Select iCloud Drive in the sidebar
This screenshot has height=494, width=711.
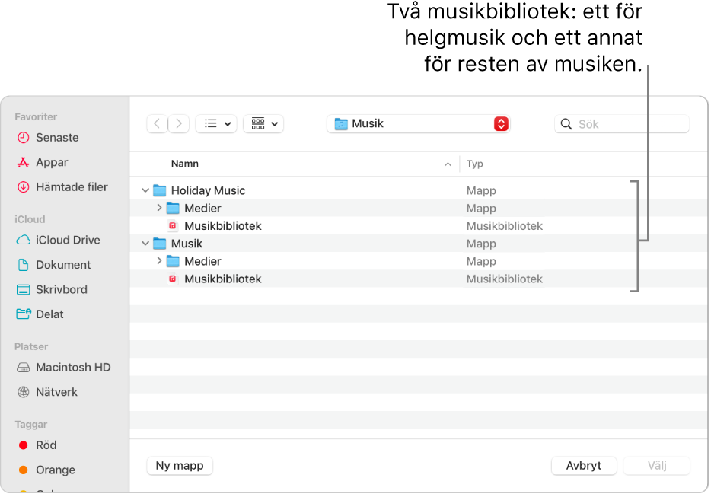click(64, 240)
